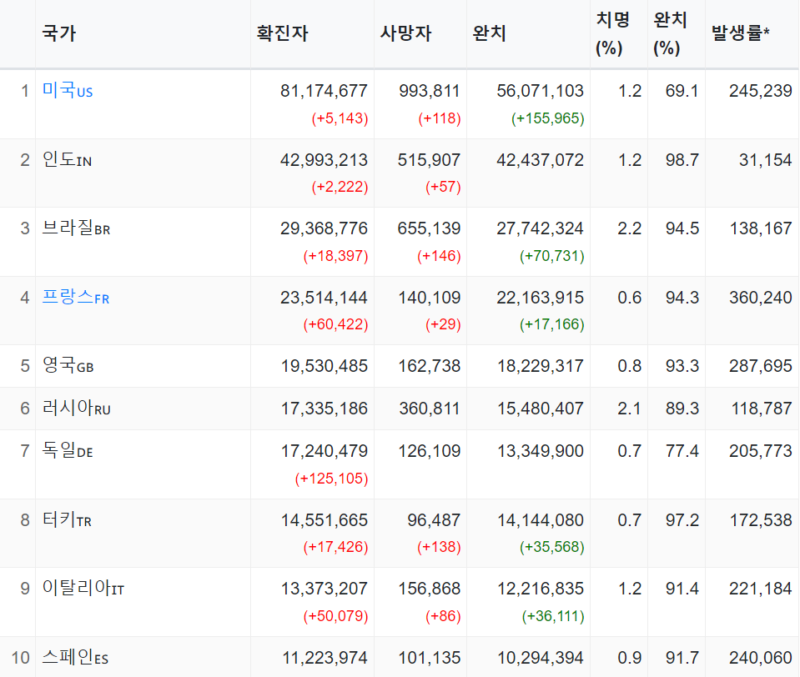Screen dimensions: 800x677
Task: Click India's recovery rate 98.7
Action: coord(682,160)
